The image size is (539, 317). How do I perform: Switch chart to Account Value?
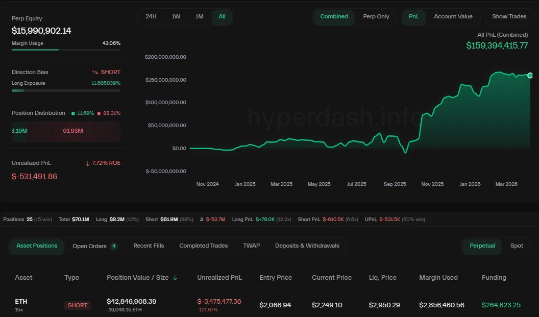tap(453, 16)
